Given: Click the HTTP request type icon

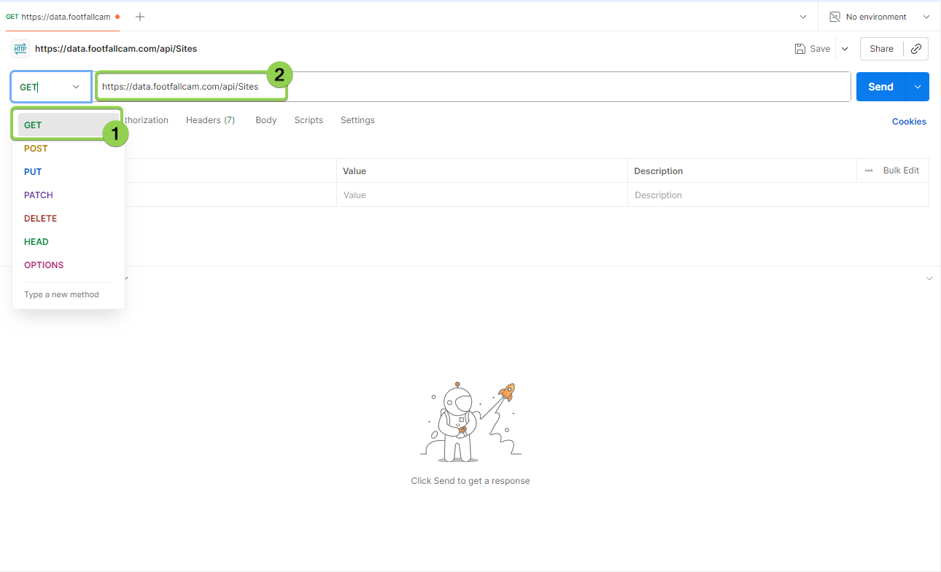Looking at the screenshot, I should click(20, 49).
